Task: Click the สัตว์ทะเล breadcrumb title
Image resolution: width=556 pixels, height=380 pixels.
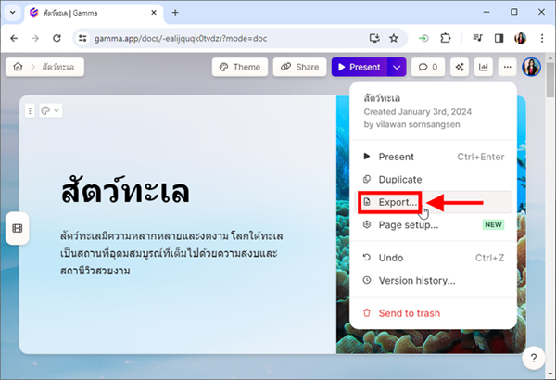Action: click(x=58, y=67)
